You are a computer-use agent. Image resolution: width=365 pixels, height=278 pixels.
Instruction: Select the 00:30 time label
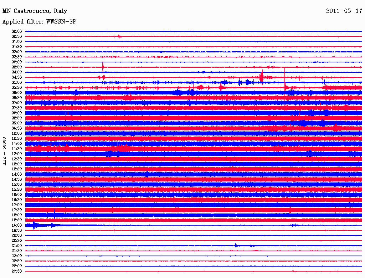click(17, 36)
